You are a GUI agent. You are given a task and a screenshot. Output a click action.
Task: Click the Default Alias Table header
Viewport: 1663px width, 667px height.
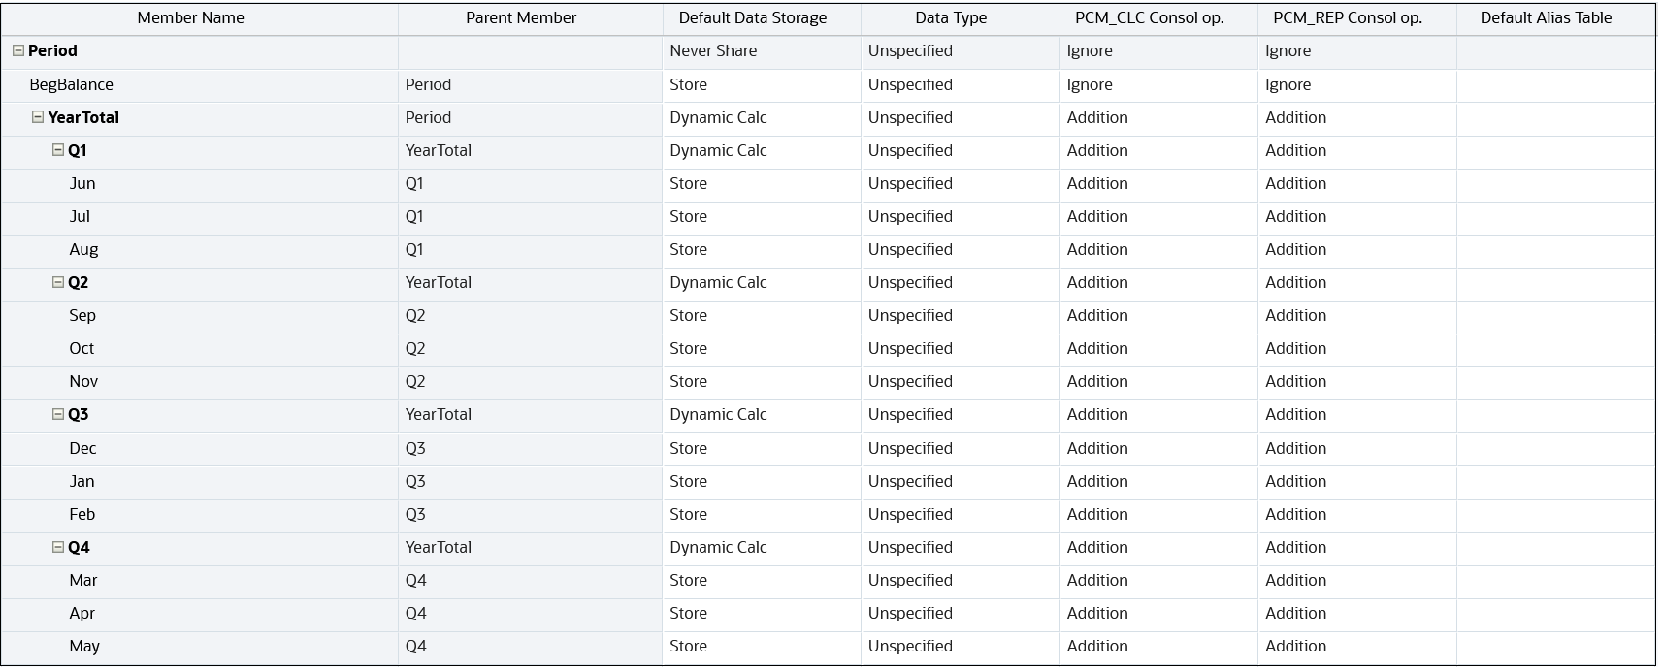[1547, 18]
